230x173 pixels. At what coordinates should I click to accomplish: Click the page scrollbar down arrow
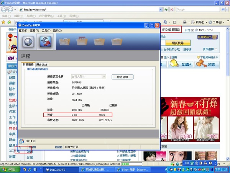click(x=227, y=159)
